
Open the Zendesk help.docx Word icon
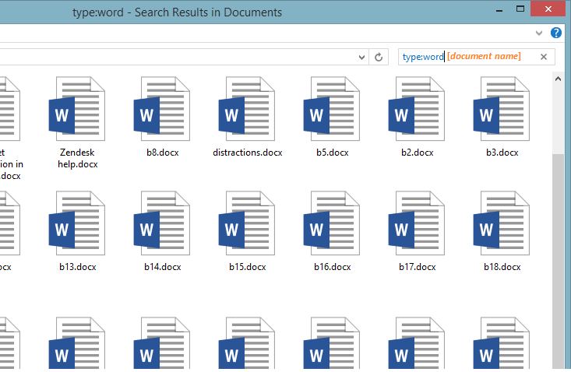[x=77, y=108]
